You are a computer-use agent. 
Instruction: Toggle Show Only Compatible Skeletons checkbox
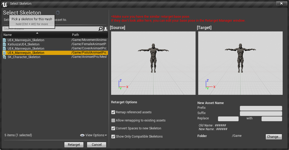tap(113, 137)
